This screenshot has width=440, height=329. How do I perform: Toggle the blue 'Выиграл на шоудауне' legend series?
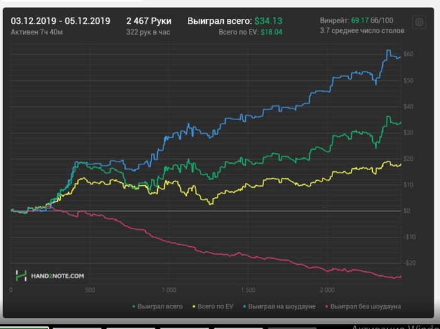[279, 306]
